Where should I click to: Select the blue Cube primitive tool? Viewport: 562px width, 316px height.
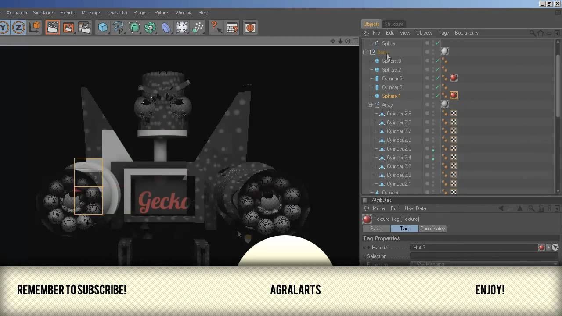click(x=103, y=28)
